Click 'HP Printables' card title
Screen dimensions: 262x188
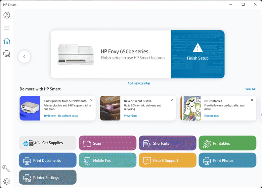pos(213,101)
